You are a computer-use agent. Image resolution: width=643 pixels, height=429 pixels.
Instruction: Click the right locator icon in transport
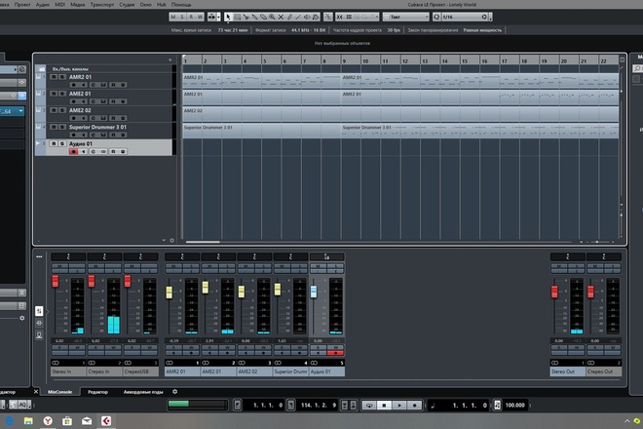(290, 406)
